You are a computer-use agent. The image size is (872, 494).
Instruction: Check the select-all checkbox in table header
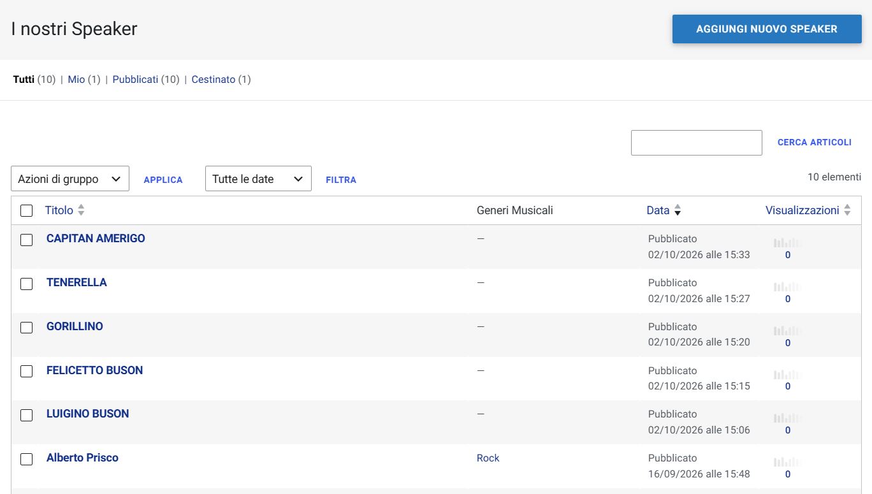tap(26, 210)
